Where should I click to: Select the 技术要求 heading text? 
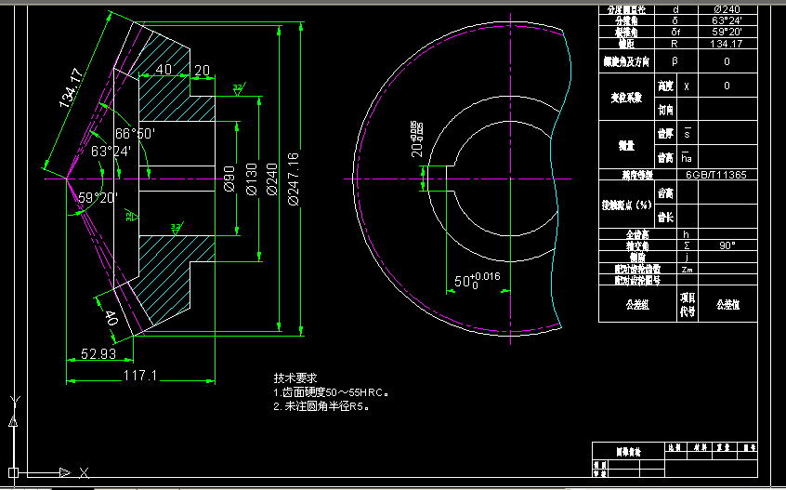coord(295,378)
